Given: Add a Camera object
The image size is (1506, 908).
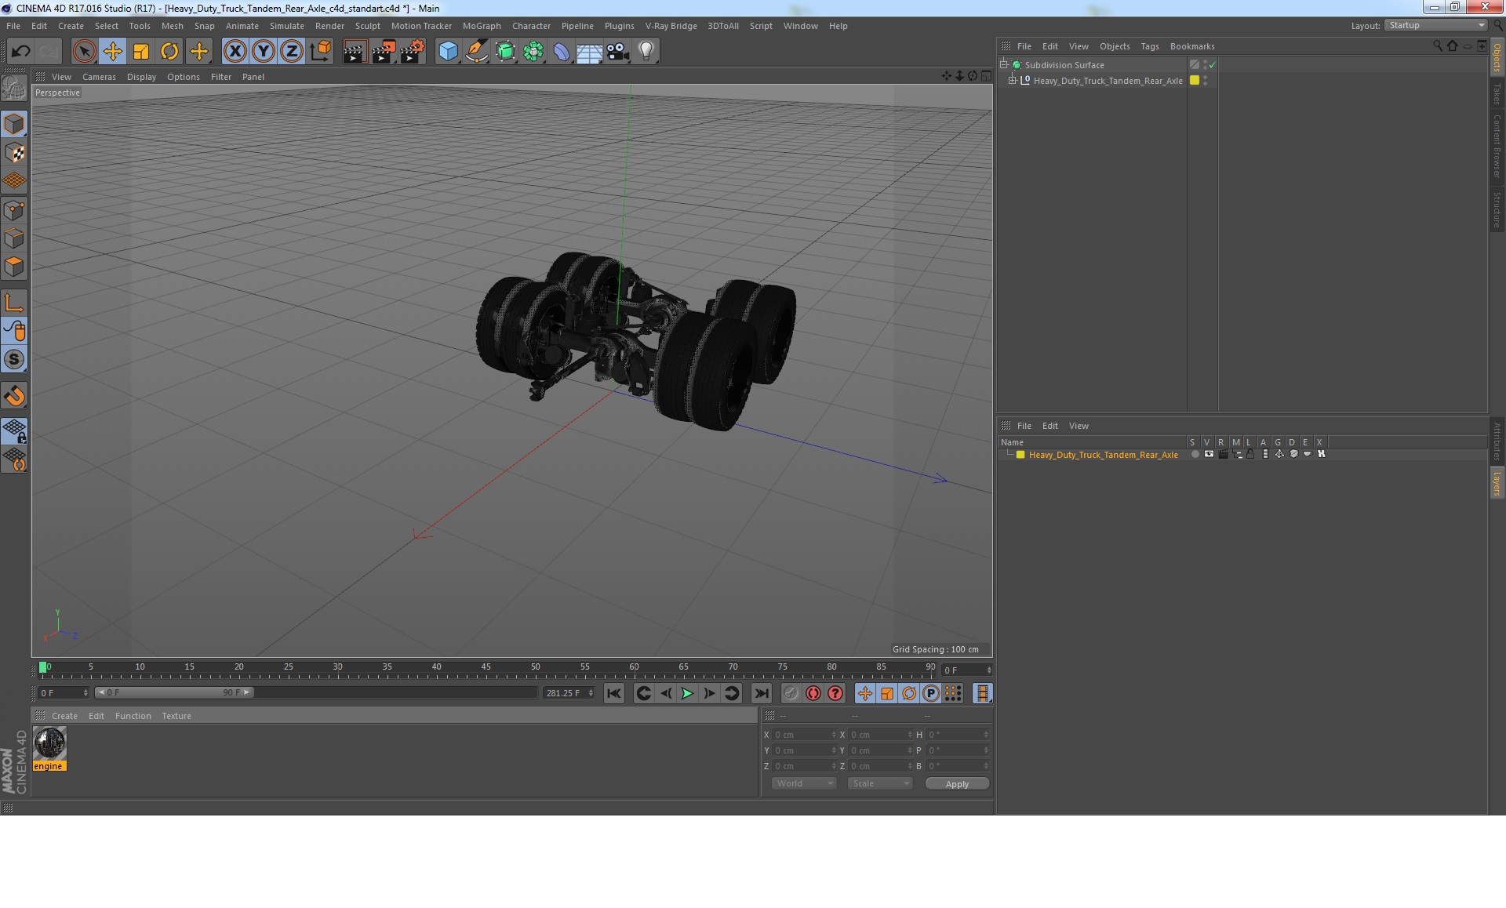Looking at the screenshot, I should tap(617, 52).
